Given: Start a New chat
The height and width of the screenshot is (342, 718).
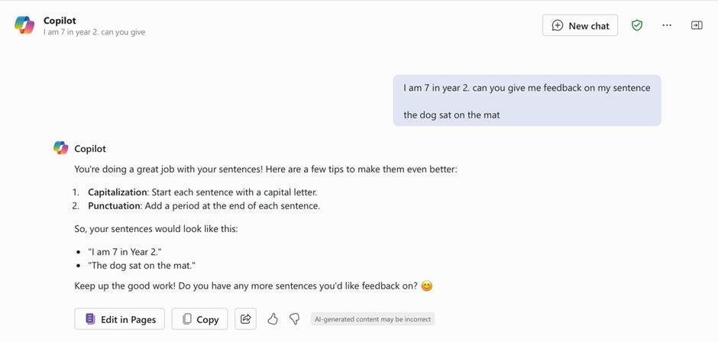Looking at the screenshot, I should [x=580, y=25].
